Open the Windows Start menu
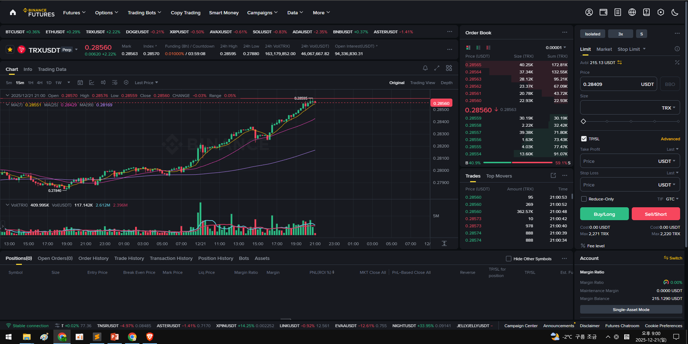Viewport: 688px width, 344px height. point(9,337)
